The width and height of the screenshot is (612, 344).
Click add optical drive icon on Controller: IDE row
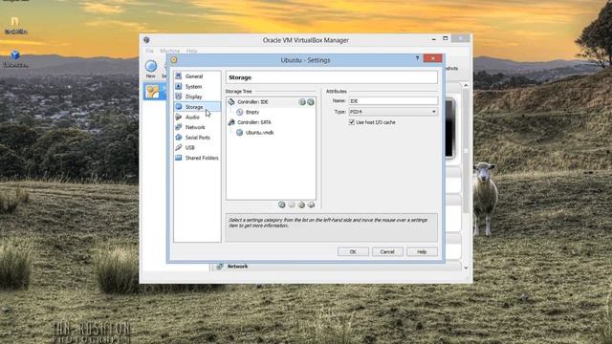coord(302,102)
